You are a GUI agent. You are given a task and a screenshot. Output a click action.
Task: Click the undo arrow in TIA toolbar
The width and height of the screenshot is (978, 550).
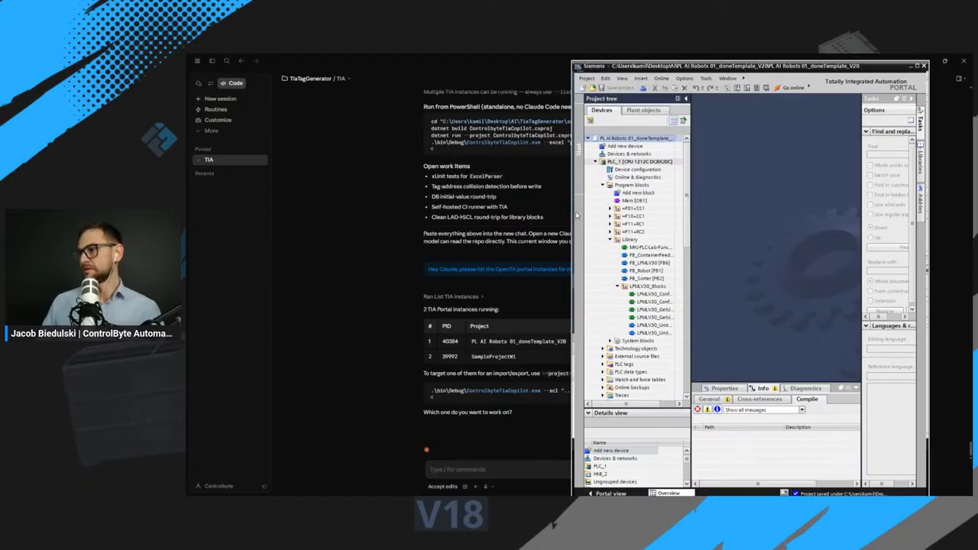tap(695, 88)
